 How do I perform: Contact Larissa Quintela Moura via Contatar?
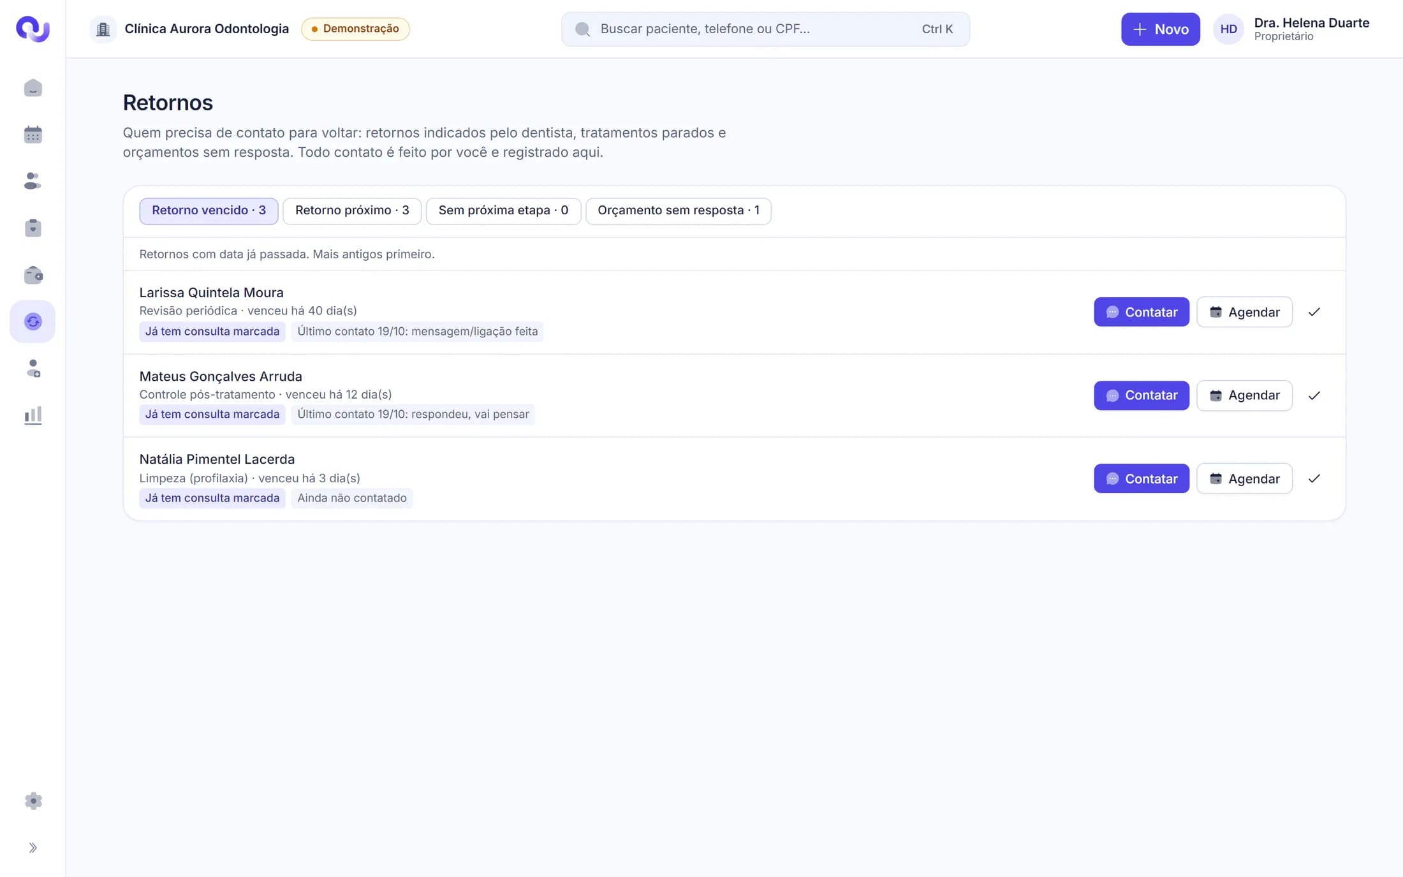(1142, 312)
